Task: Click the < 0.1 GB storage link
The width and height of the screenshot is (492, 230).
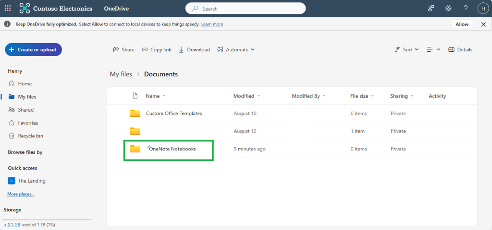Action: tap(12, 225)
